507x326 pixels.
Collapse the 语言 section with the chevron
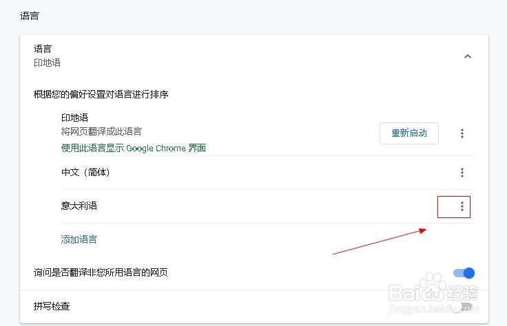pos(468,56)
